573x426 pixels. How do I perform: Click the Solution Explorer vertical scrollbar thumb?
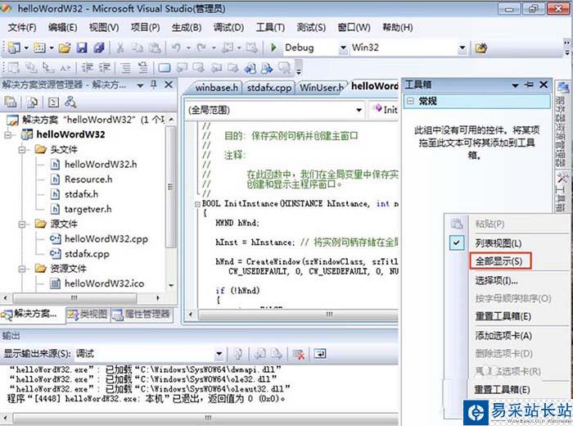(x=170, y=187)
